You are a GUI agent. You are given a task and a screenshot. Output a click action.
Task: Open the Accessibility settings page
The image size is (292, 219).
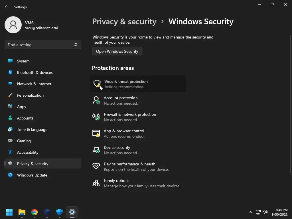point(28,152)
